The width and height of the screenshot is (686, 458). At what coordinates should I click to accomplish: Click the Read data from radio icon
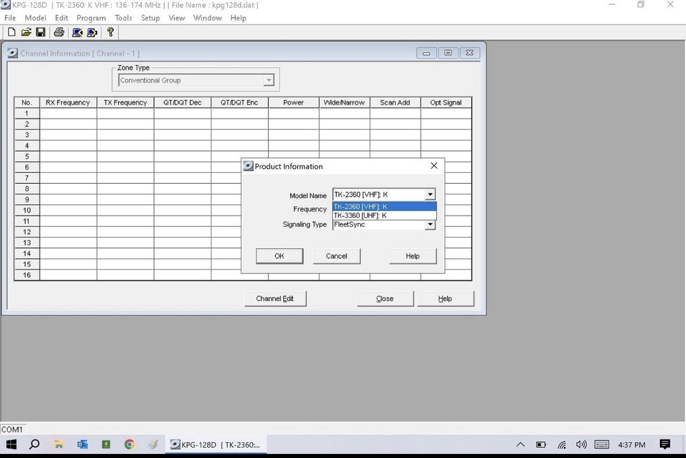coord(77,32)
